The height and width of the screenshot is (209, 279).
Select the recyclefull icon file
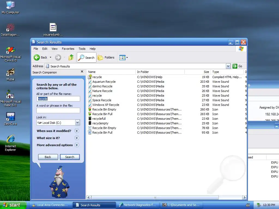pos(90,119)
